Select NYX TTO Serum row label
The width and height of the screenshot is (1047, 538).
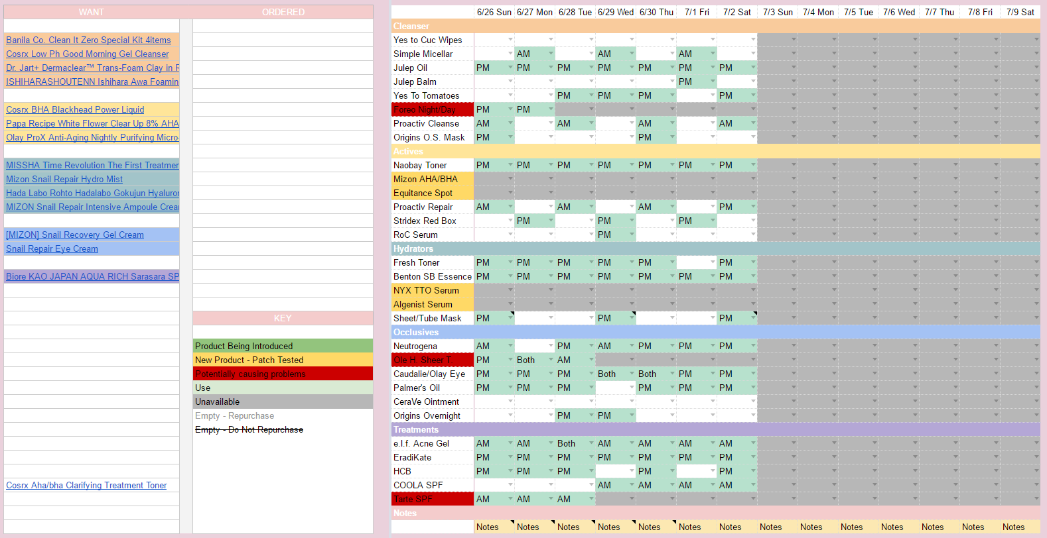click(x=433, y=290)
